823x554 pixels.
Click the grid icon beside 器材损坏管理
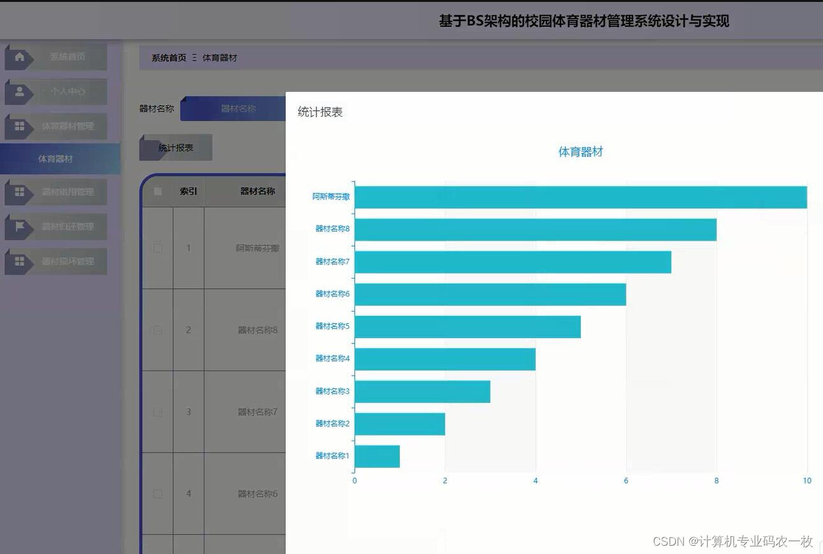[21, 261]
